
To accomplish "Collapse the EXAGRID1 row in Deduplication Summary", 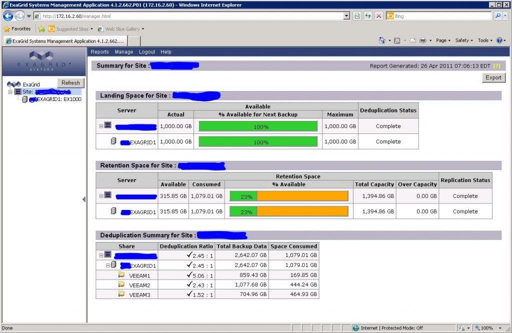I will pos(108,265).
